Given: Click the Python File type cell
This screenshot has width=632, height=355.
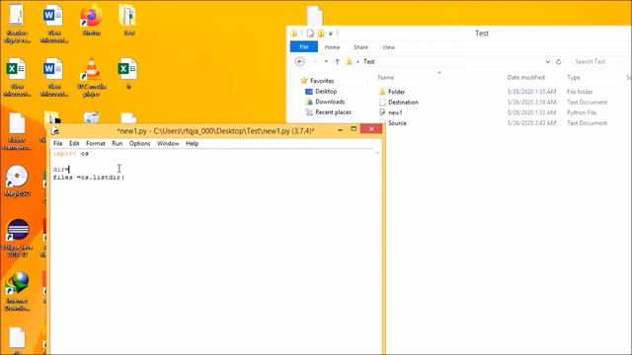Looking at the screenshot, I should [582, 112].
